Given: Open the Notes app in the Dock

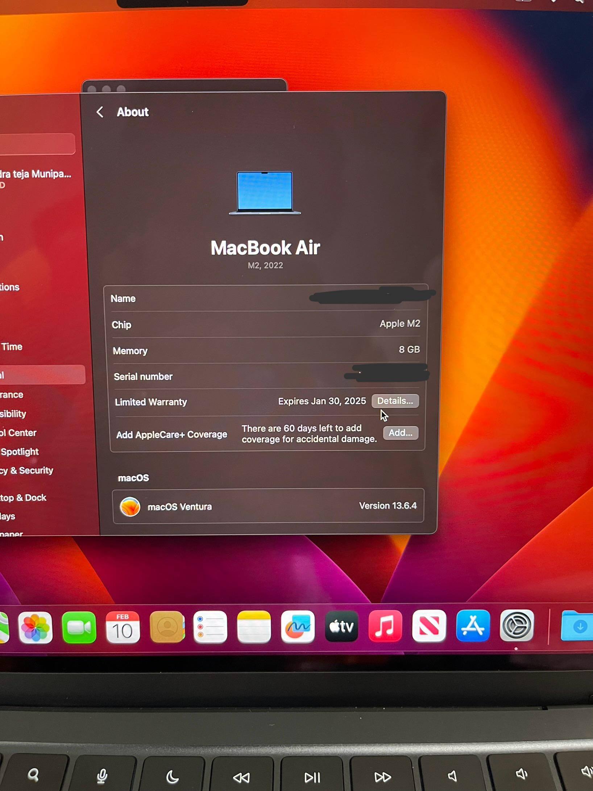Looking at the screenshot, I should pyautogui.click(x=254, y=627).
